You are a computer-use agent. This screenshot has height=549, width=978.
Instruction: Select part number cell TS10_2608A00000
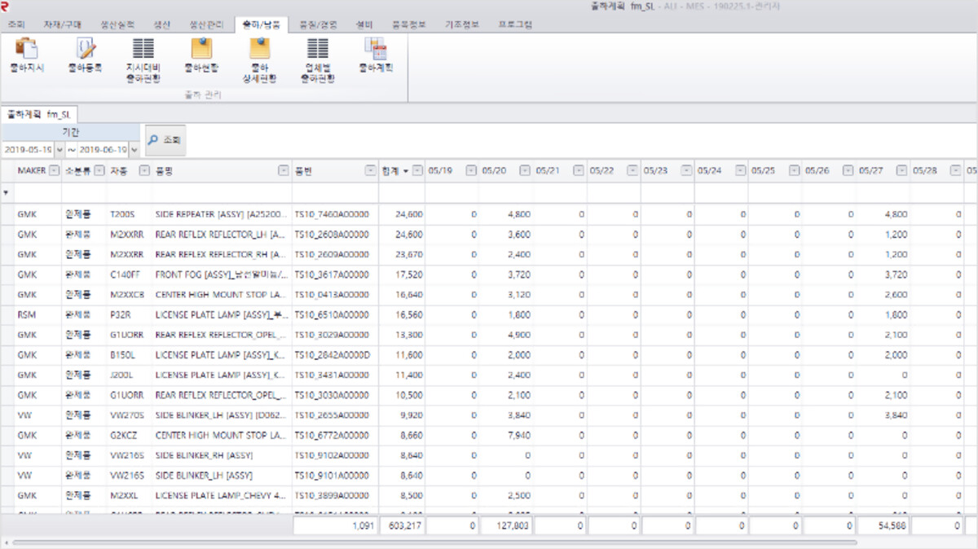coord(333,234)
